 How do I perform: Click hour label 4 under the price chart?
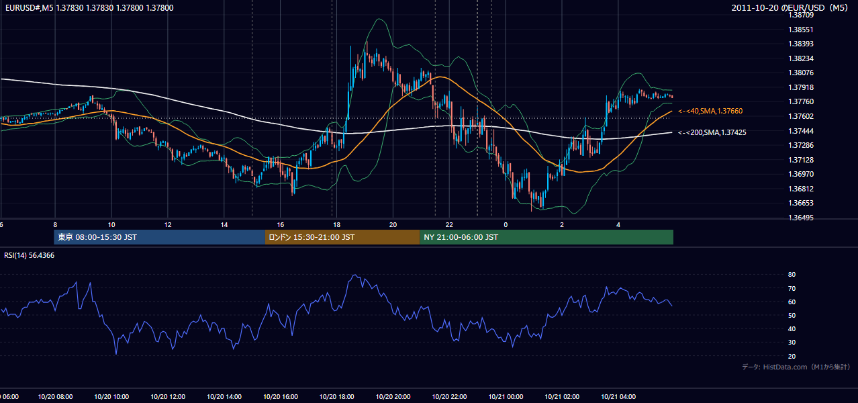coord(618,224)
